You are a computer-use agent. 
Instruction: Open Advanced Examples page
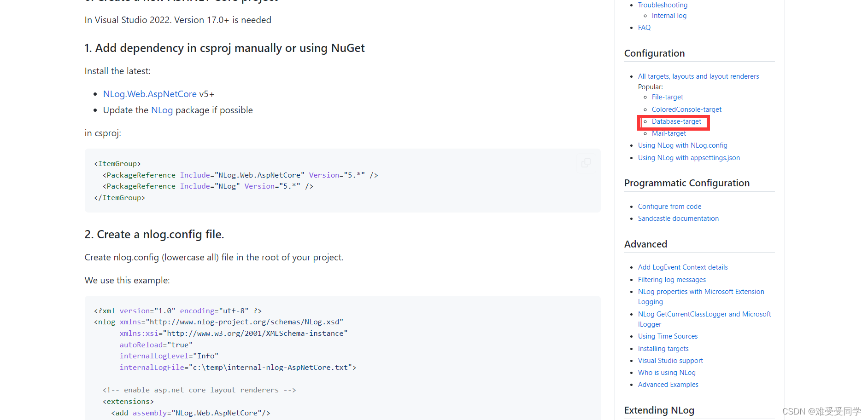668,385
